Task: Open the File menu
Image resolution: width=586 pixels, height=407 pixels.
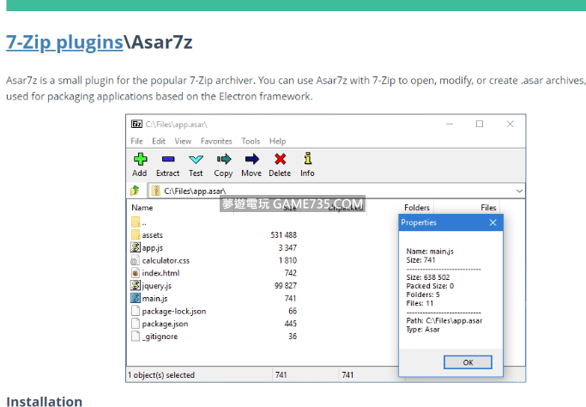Action: pyautogui.click(x=136, y=141)
